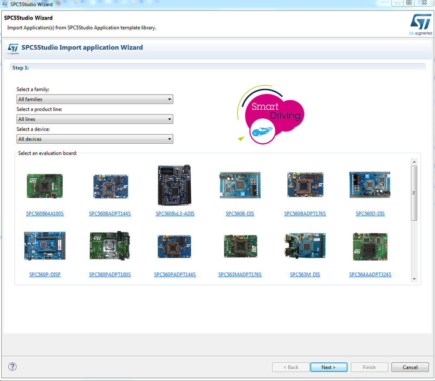
Task: Select the SPC560BADPT144S board image
Action: pos(111,186)
